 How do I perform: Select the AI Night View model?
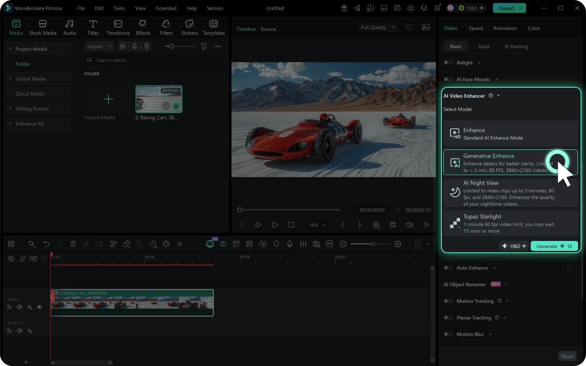coord(510,193)
